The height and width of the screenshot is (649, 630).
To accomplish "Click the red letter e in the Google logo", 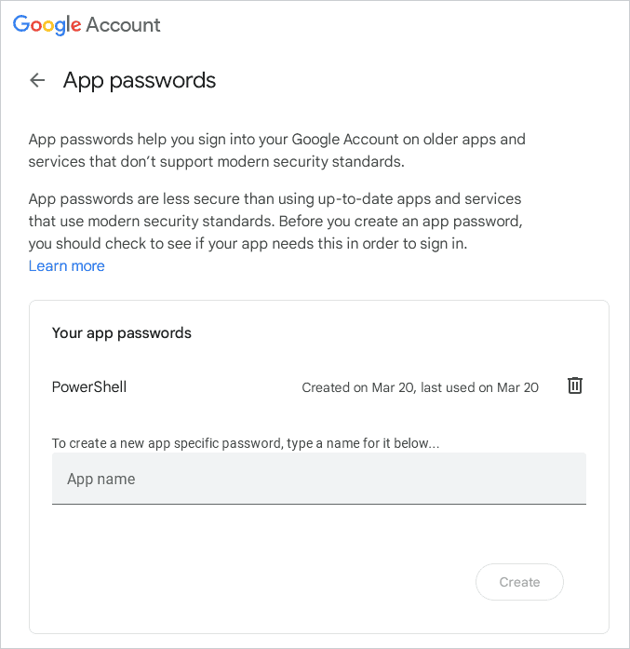I will coord(76,26).
